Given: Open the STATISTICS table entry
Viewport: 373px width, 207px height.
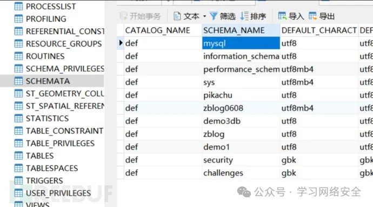Looking at the screenshot, I should point(48,119).
